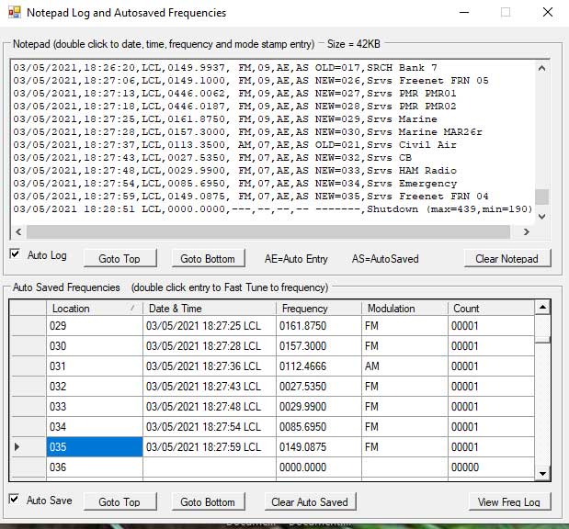Click date cell 03/05/2021 18:27:25 LCL
This screenshot has width=569, height=529.
pyautogui.click(x=210, y=326)
